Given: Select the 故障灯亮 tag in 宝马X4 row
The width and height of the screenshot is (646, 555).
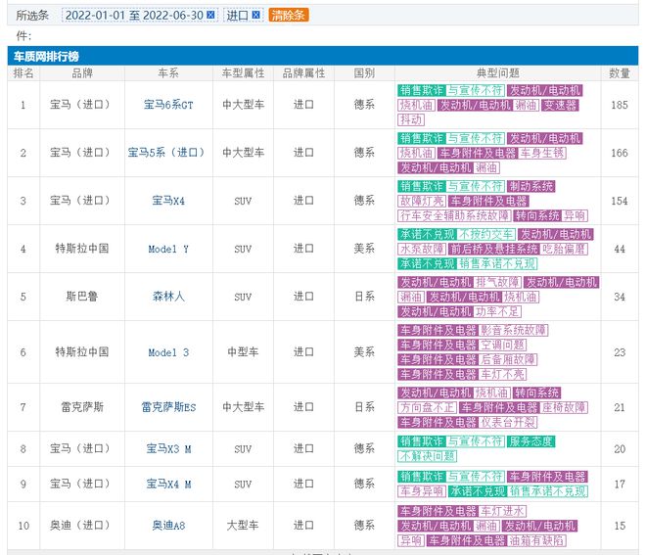Looking at the screenshot, I should pos(422,201).
